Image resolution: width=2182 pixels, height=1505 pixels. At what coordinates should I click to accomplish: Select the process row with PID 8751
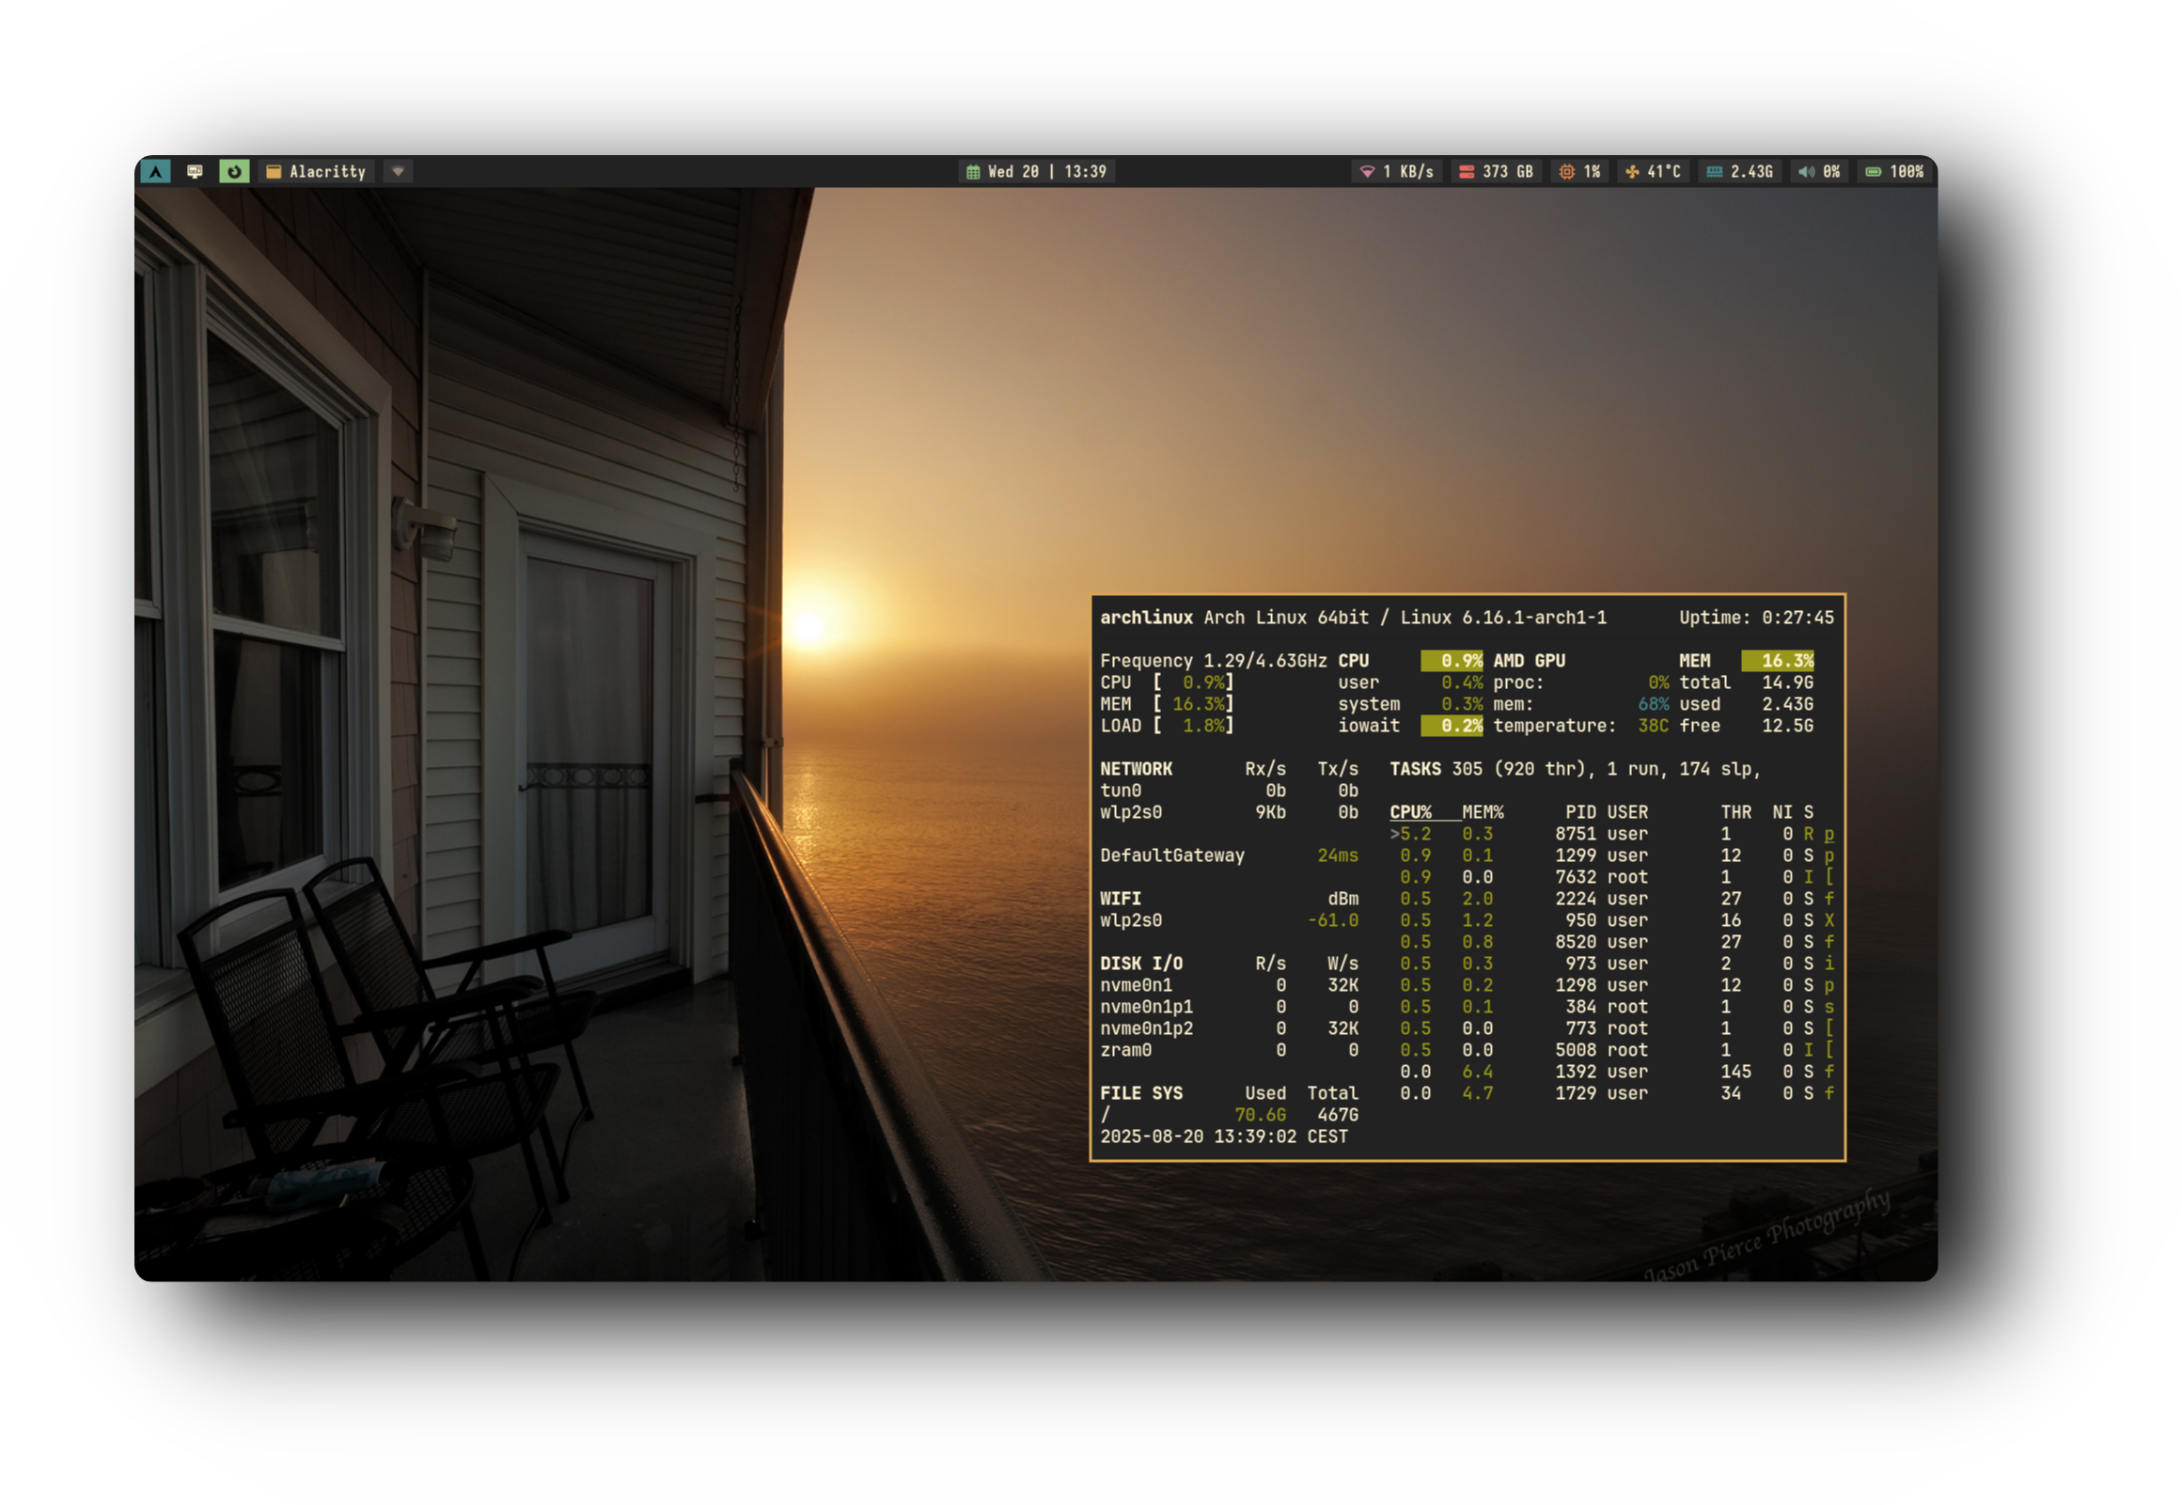click(x=1575, y=834)
